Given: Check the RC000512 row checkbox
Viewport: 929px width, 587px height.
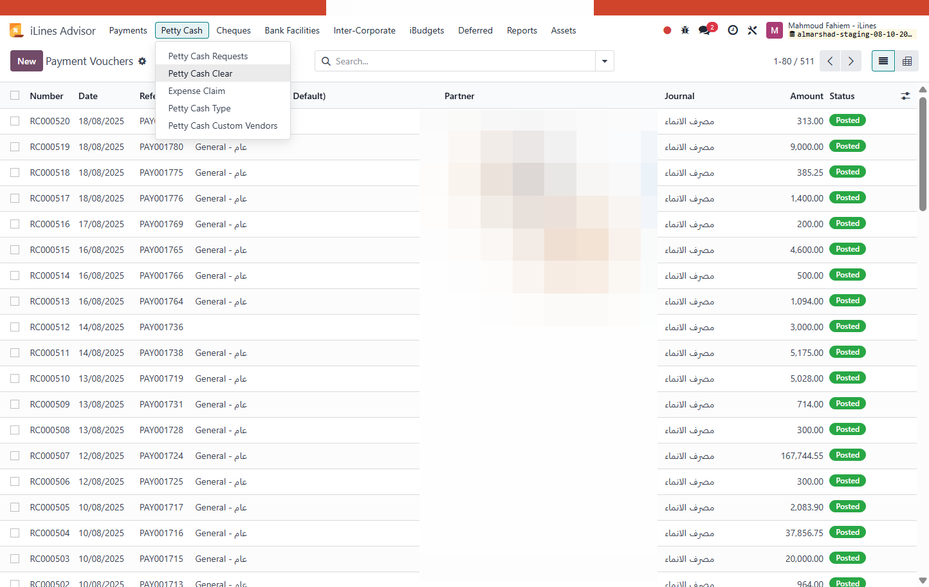Looking at the screenshot, I should pos(15,327).
